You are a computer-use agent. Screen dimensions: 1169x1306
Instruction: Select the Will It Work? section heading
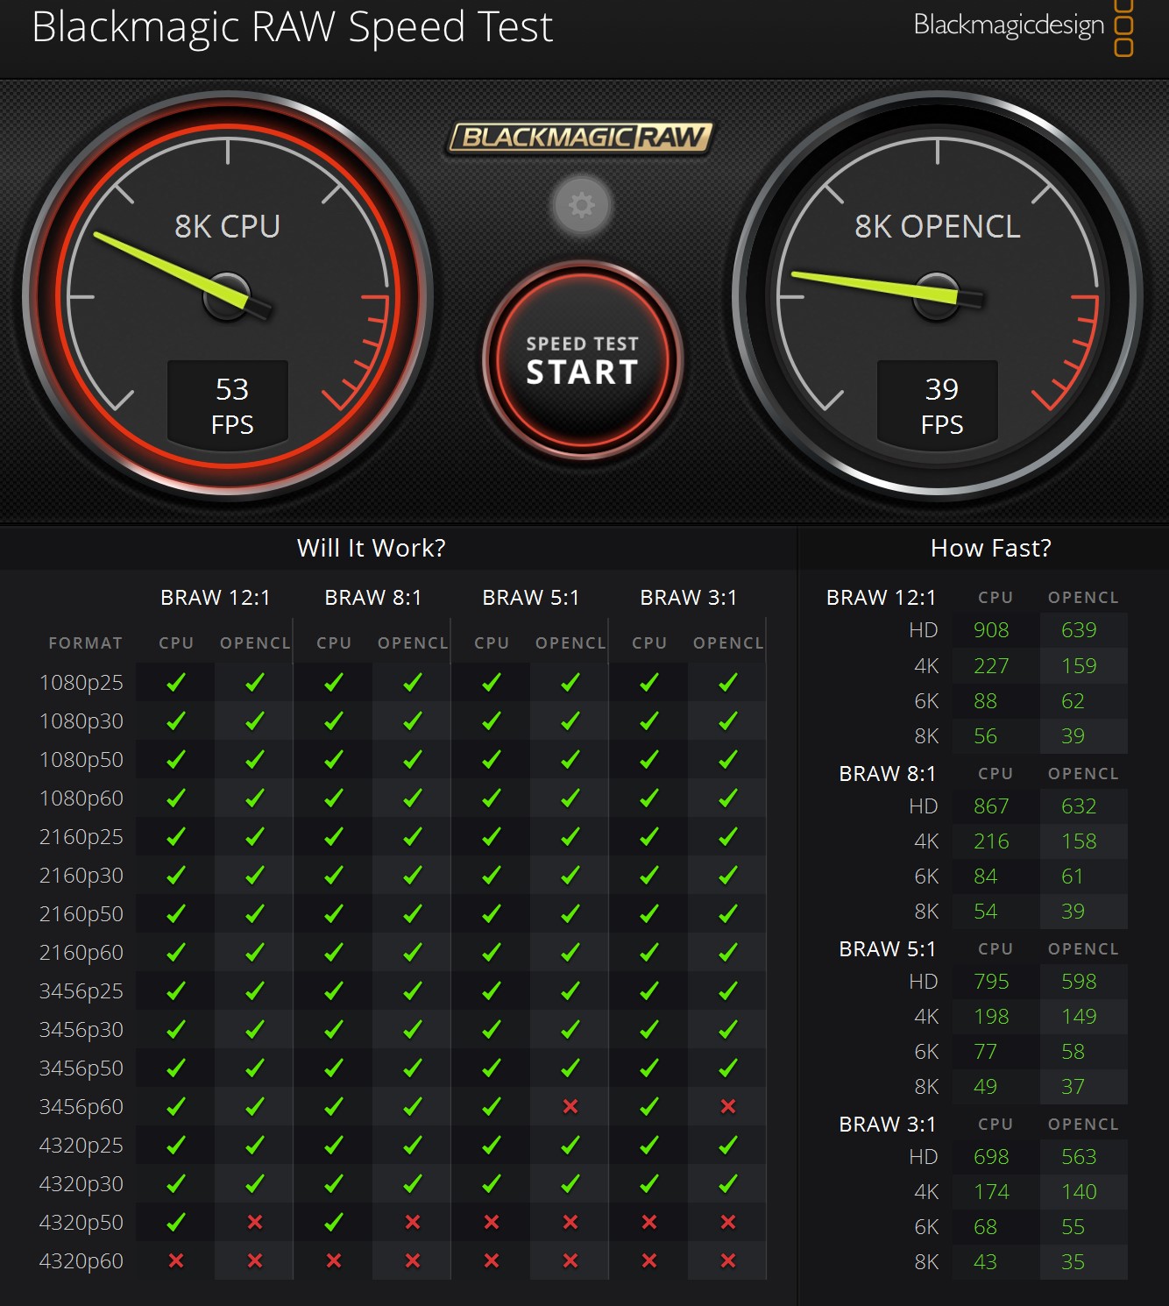coord(372,548)
